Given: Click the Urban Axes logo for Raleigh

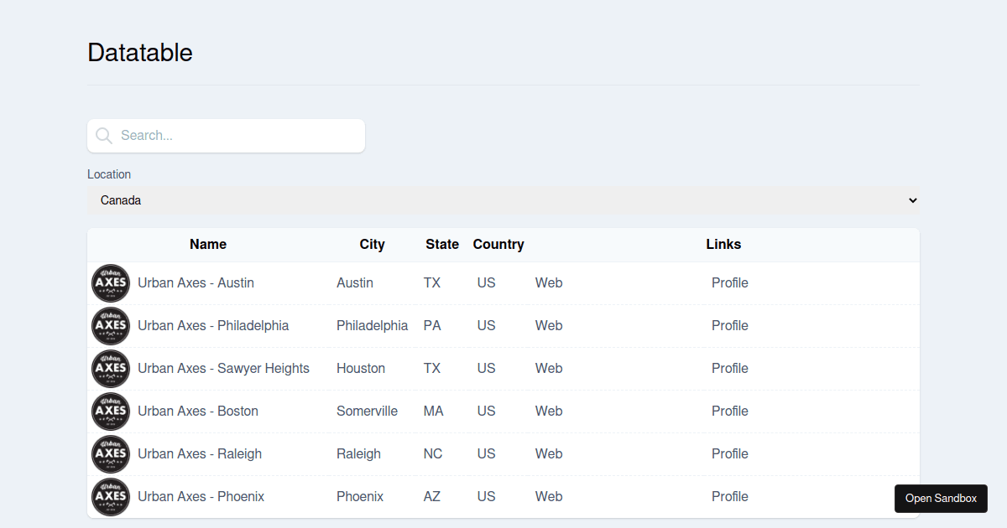Looking at the screenshot, I should (x=111, y=454).
